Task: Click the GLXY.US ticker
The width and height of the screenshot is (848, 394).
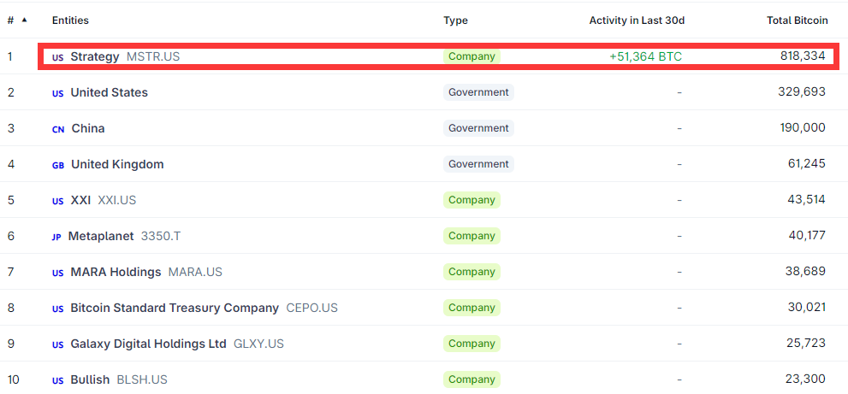Action: pos(258,344)
